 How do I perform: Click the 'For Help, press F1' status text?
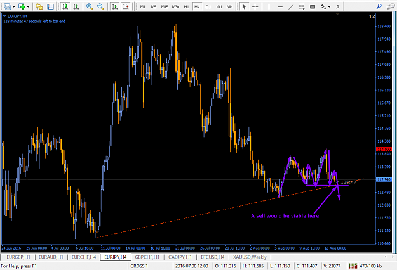[x=18, y=266]
